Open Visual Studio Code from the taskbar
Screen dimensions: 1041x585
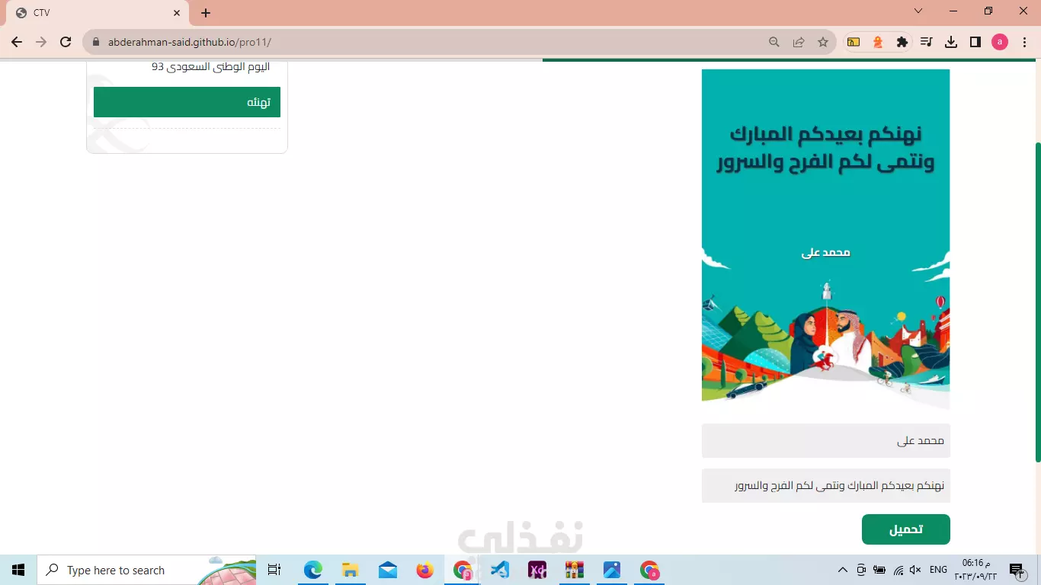click(x=500, y=570)
